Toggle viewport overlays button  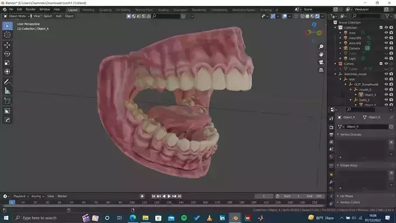point(285,16)
